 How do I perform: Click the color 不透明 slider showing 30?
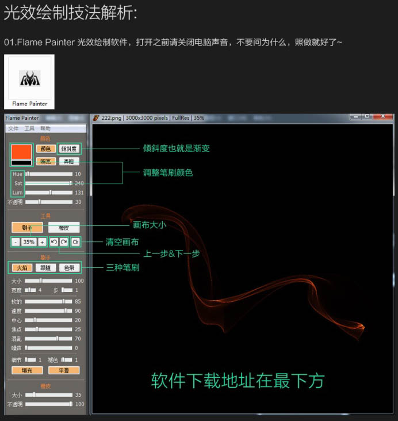coord(49,202)
